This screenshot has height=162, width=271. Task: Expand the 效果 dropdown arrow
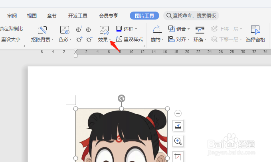click(110, 40)
